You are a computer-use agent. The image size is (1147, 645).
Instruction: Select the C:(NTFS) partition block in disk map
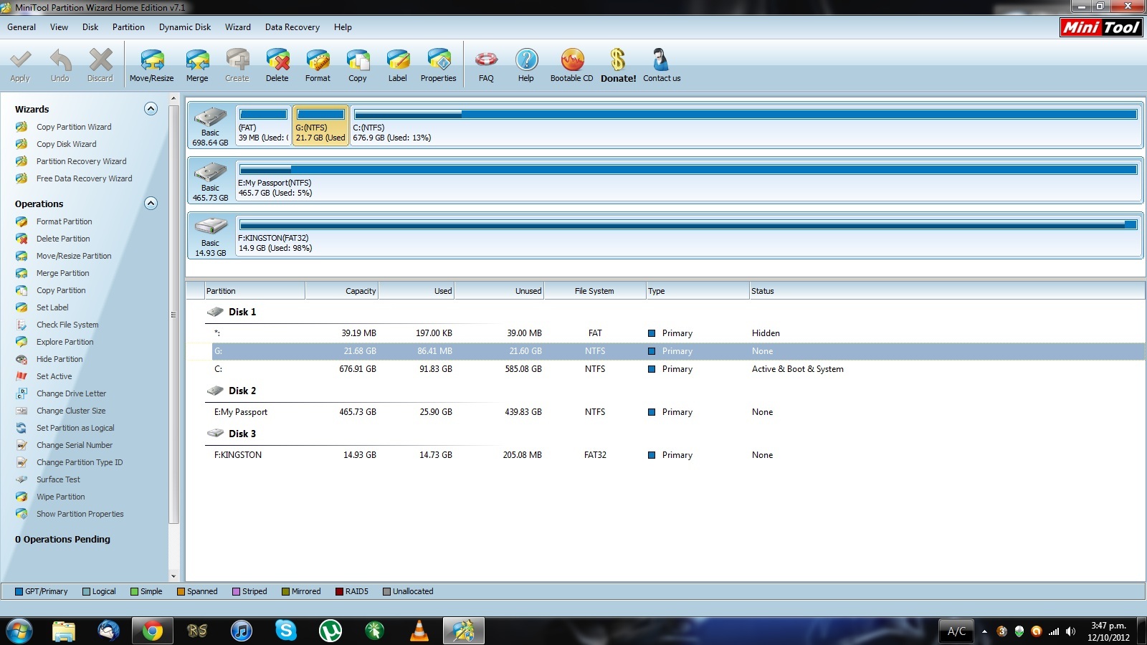click(745, 125)
